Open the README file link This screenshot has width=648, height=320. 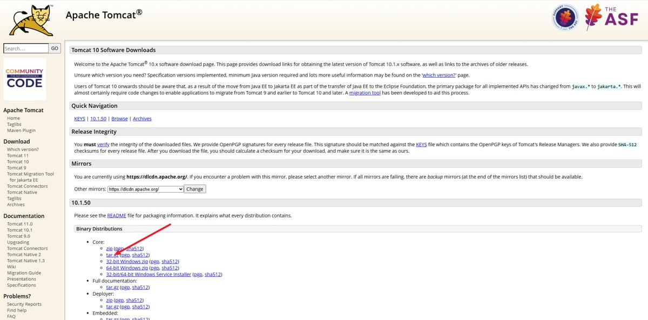117,215
